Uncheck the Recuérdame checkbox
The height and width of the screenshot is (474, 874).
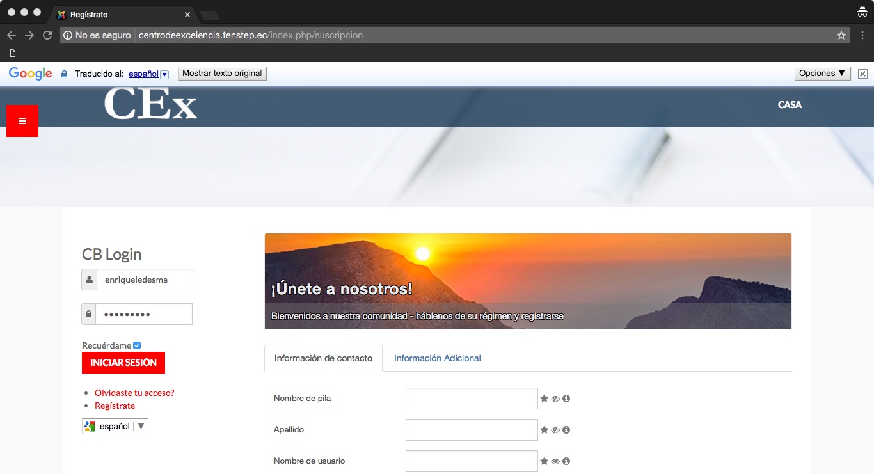click(x=137, y=345)
